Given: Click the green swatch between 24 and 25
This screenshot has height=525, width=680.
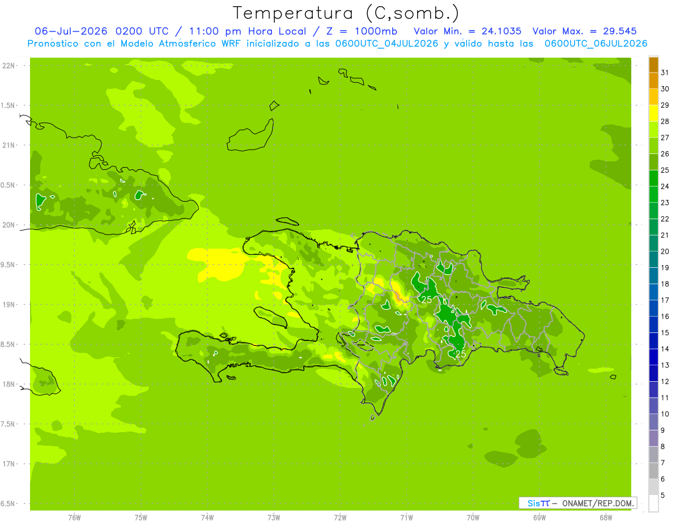Looking at the screenshot, I should tap(653, 178).
